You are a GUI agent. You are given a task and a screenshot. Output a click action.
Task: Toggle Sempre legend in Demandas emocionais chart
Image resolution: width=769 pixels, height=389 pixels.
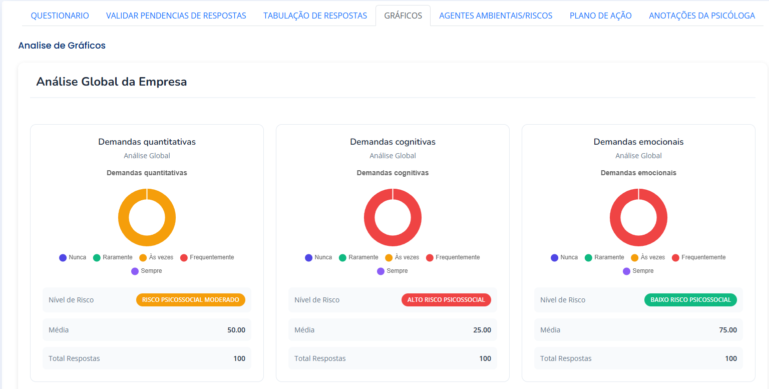click(x=638, y=271)
